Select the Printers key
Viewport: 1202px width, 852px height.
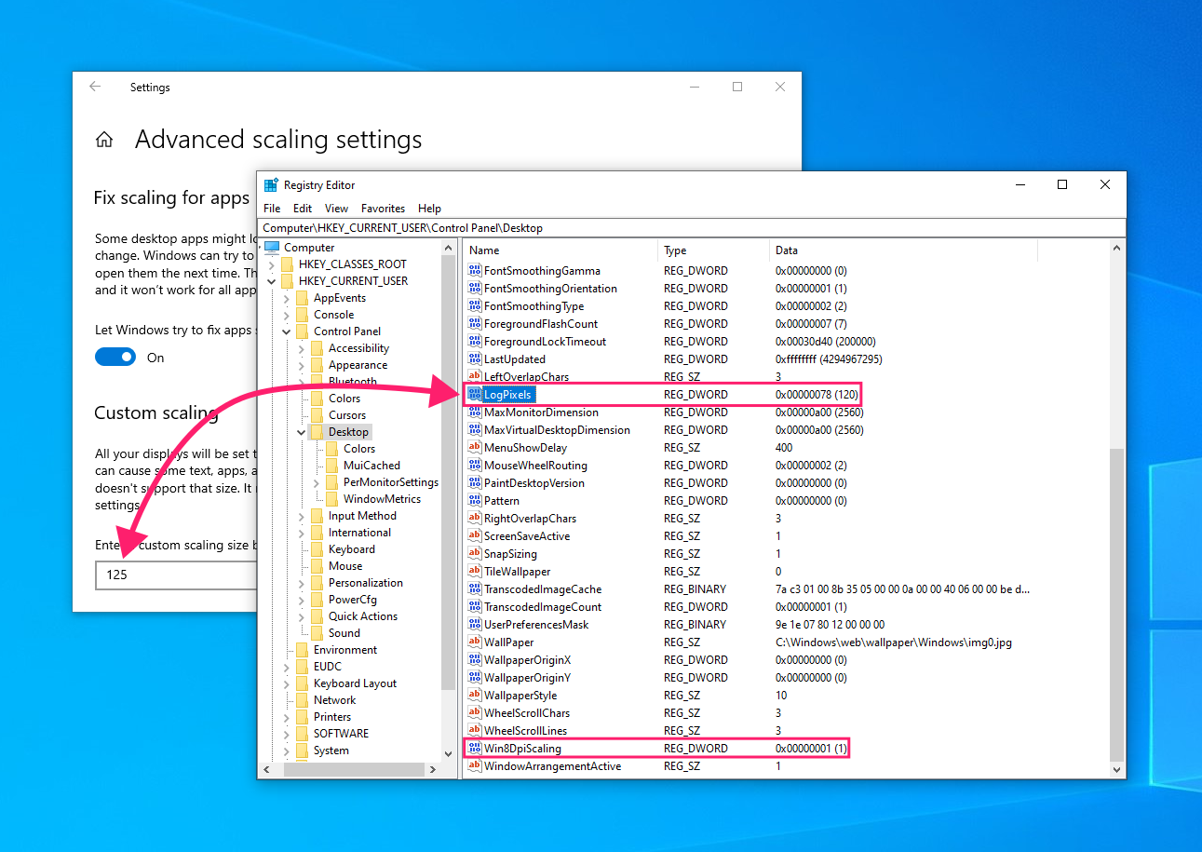pyautogui.click(x=332, y=717)
